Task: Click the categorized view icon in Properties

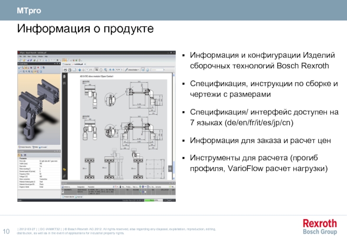Action: coord(19,155)
